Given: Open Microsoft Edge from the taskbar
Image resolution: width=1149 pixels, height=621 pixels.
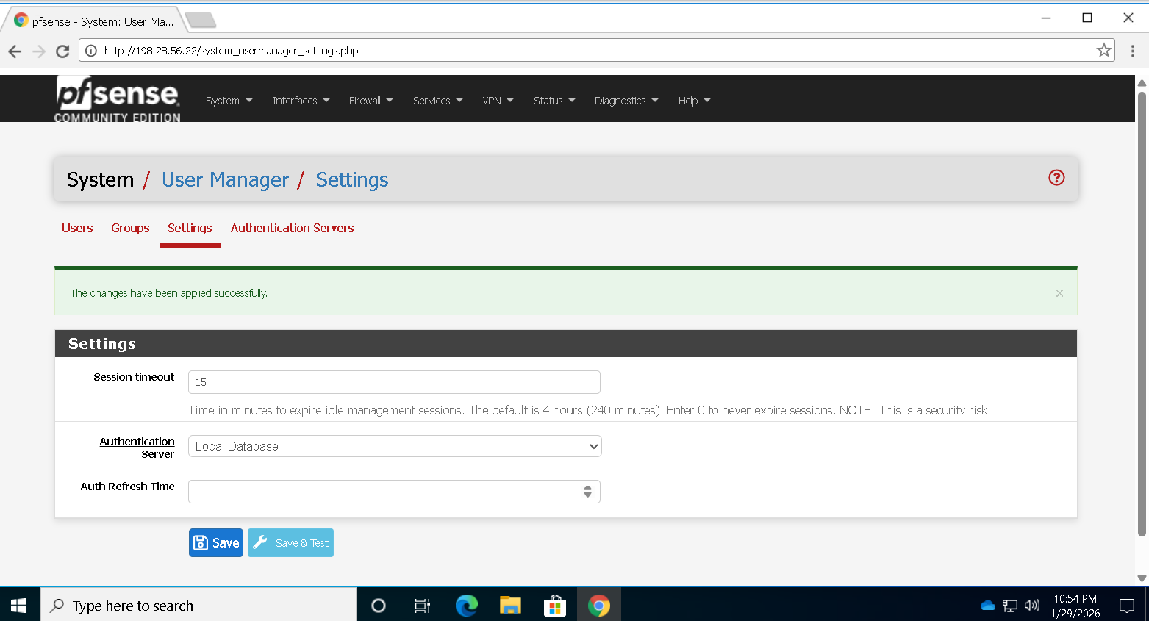Looking at the screenshot, I should 466,606.
